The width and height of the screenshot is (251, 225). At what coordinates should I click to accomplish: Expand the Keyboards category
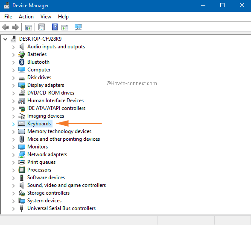[14, 124]
